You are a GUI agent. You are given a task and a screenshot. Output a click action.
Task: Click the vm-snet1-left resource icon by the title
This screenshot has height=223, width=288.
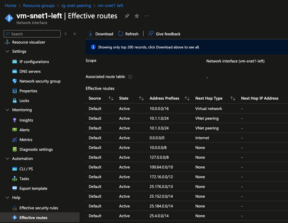click(x=9, y=18)
